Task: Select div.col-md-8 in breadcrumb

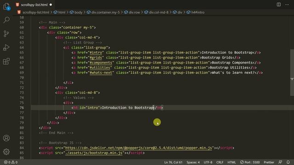Action: 158,12
